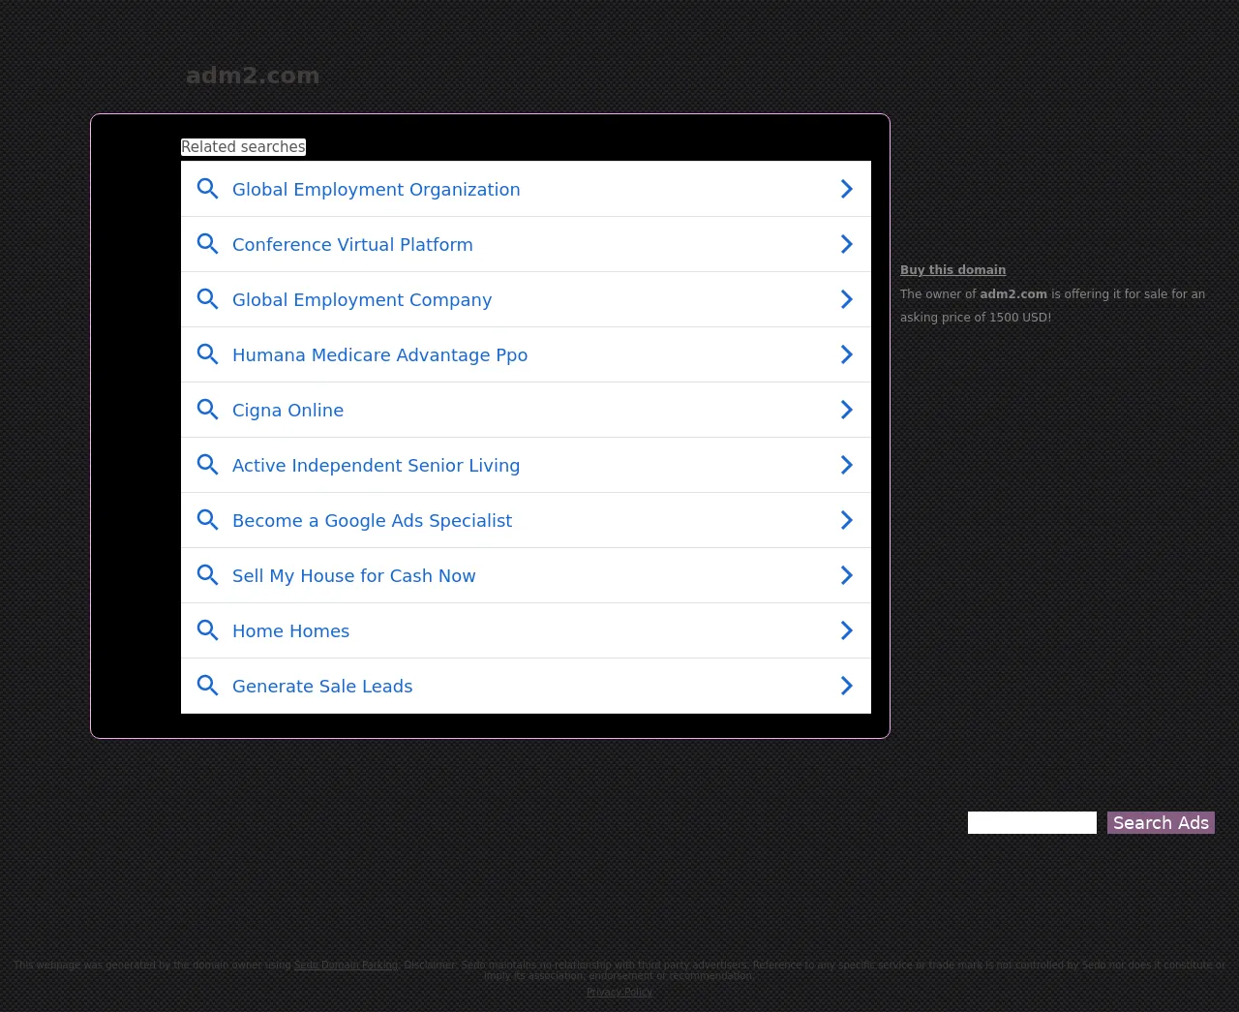Click chevron arrow on Global Employment Organization row

click(x=847, y=189)
